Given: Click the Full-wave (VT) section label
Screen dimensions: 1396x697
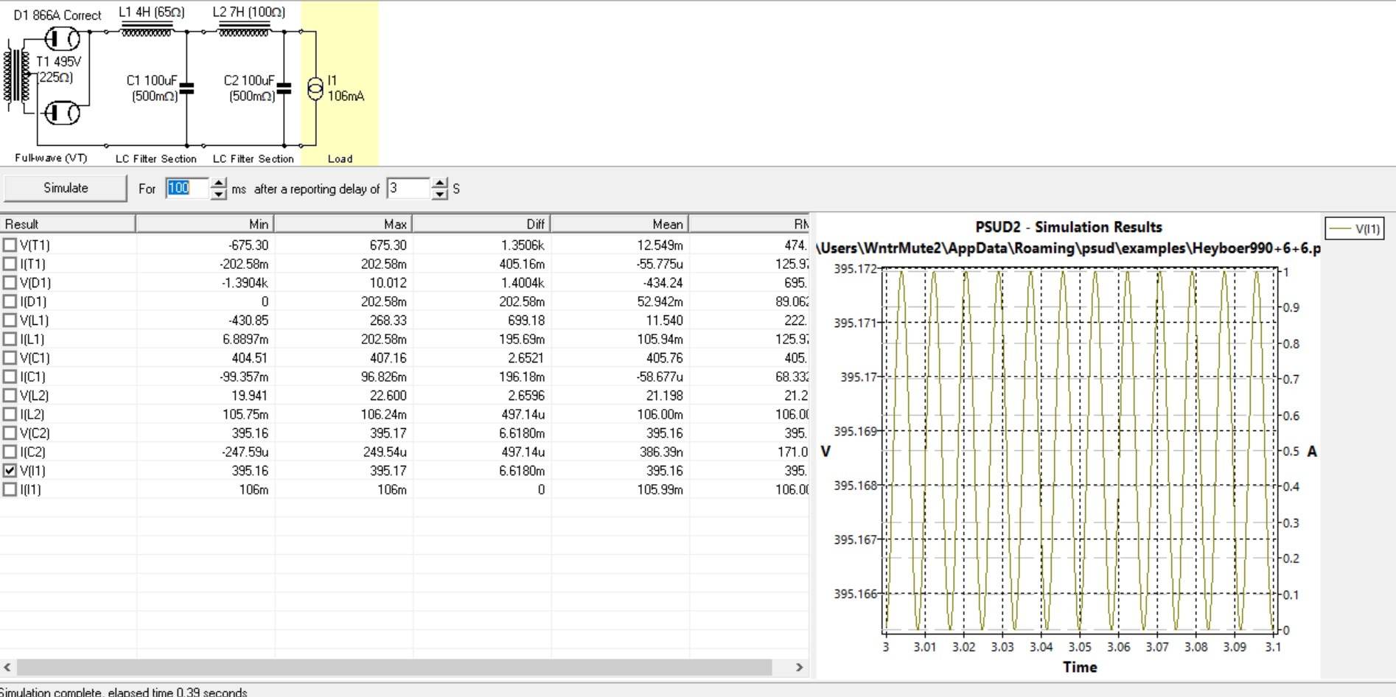Looking at the screenshot, I should (x=51, y=158).
